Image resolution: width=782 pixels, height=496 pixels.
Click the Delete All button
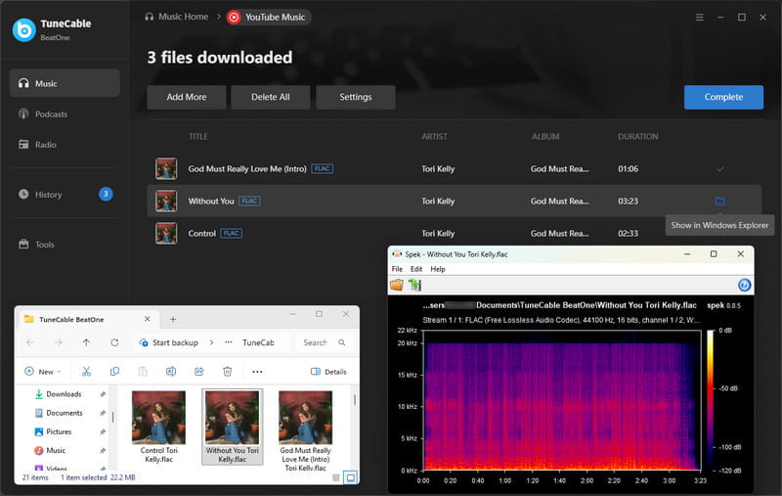tap(271, 97)
